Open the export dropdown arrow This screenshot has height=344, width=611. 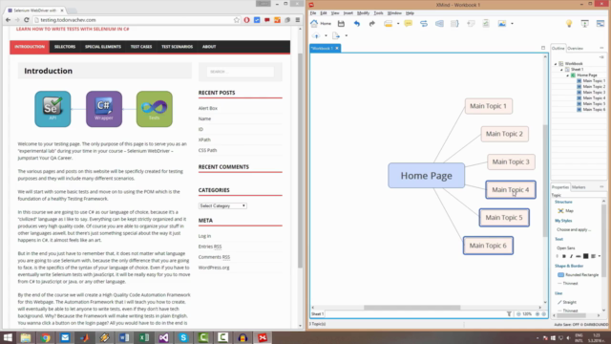point(346,36)
